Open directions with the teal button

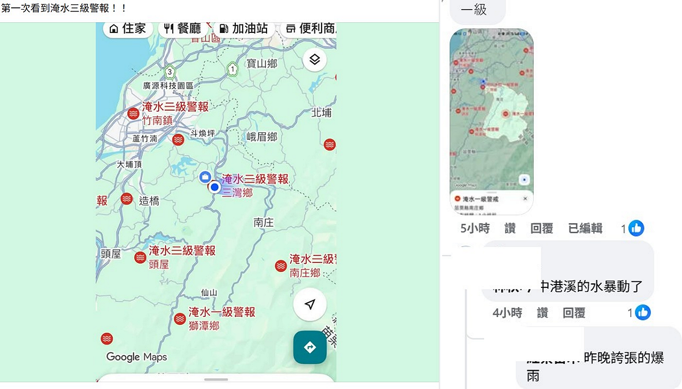310,347
